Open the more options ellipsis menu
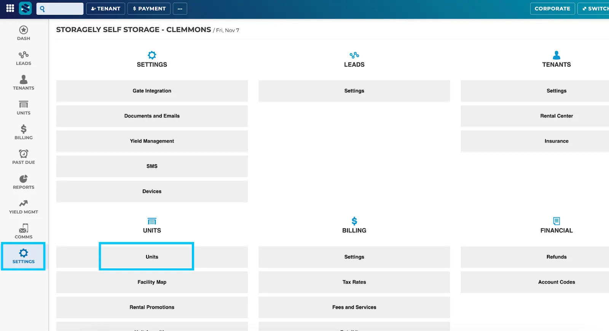 (180, 9)
